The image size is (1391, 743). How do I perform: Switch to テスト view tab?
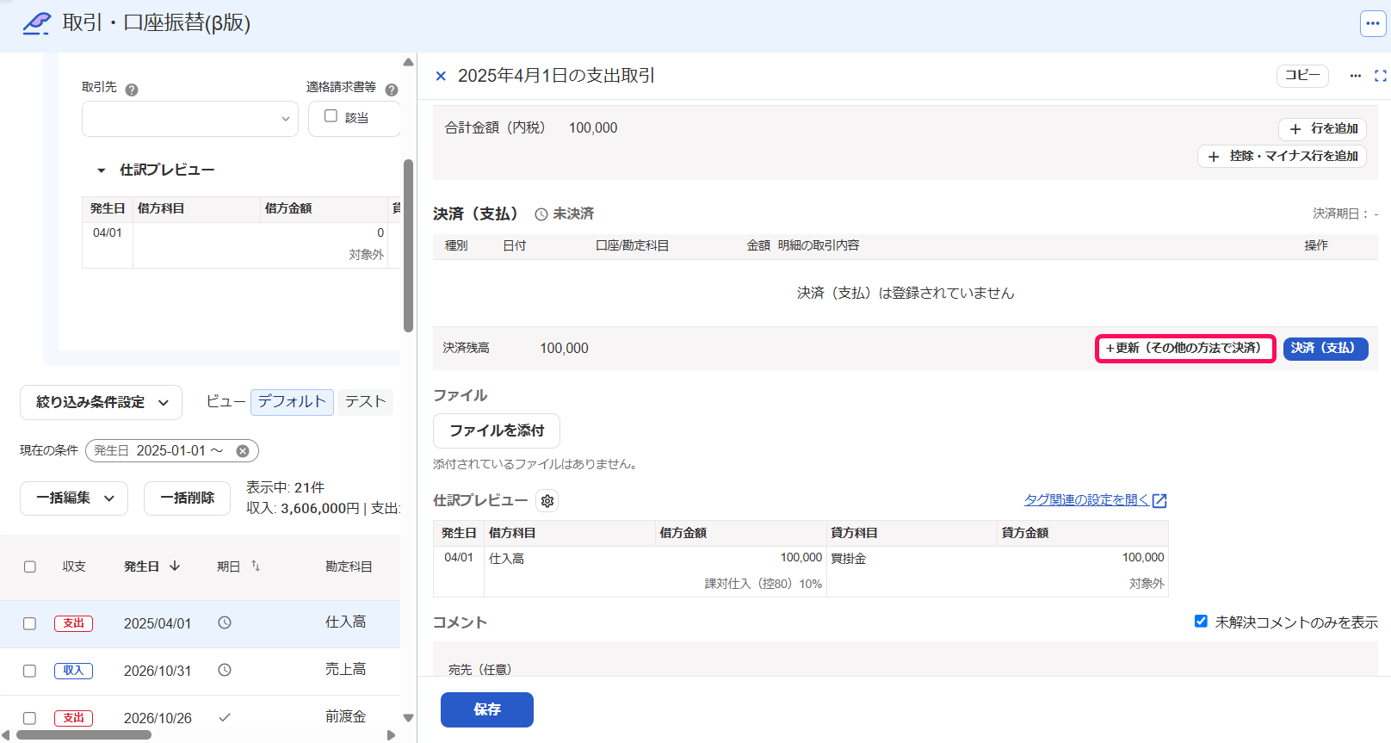[365, 401]
